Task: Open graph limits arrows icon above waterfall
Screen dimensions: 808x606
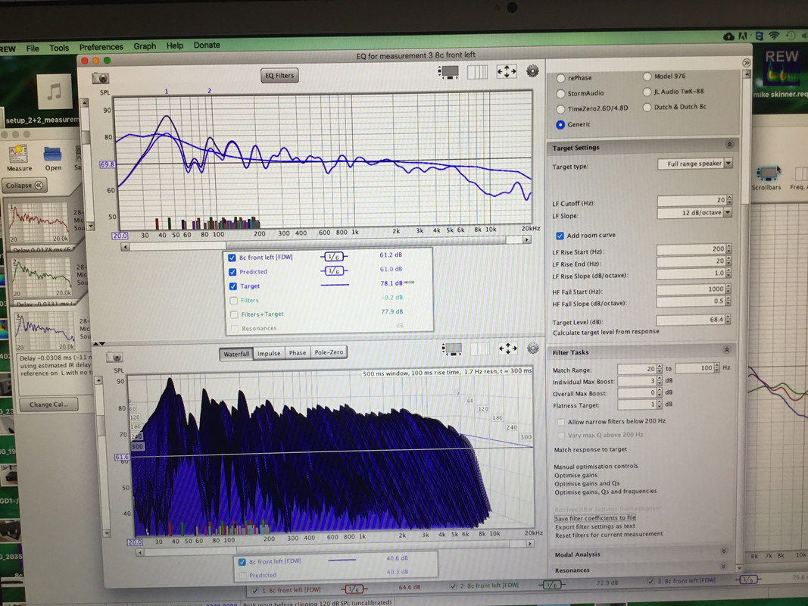Action: tap(507, 349)
